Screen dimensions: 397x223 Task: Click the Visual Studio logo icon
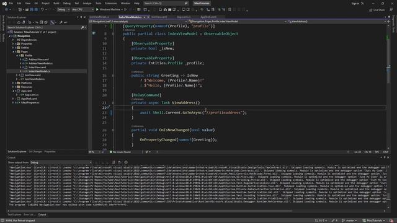pyautogui.click(x=4, y=4)
